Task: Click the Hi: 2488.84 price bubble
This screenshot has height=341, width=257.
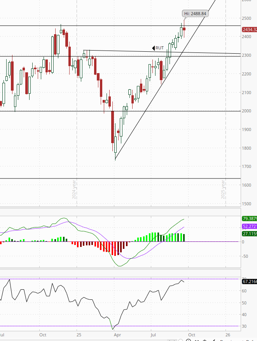Action: pos(195,14)
